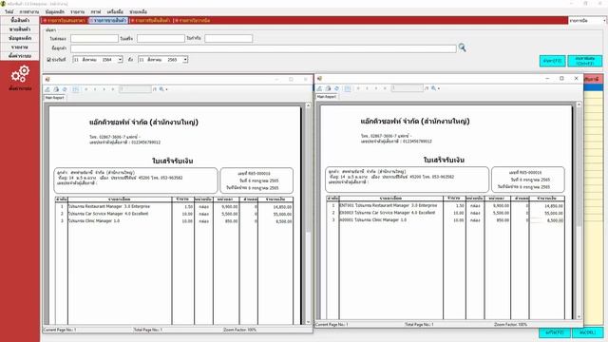Click the print report icon in right viewer
Image resolution: width=608 pixels, height=342 pixels.
(x=328, y=88)
